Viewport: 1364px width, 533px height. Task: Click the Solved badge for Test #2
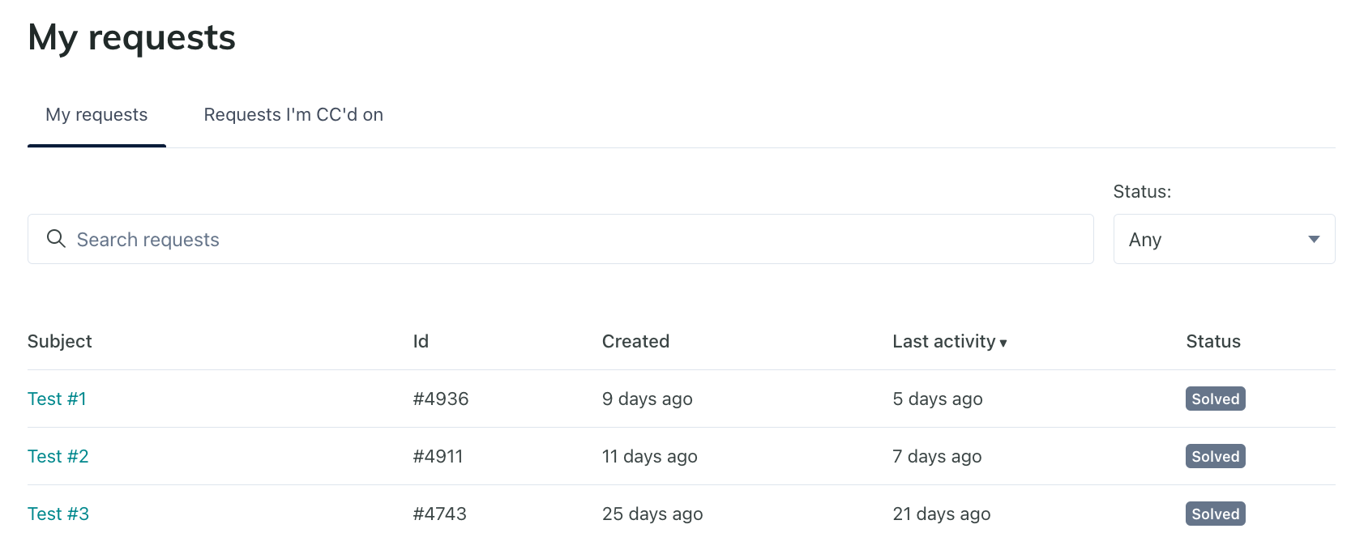(x=1216, y=456)
